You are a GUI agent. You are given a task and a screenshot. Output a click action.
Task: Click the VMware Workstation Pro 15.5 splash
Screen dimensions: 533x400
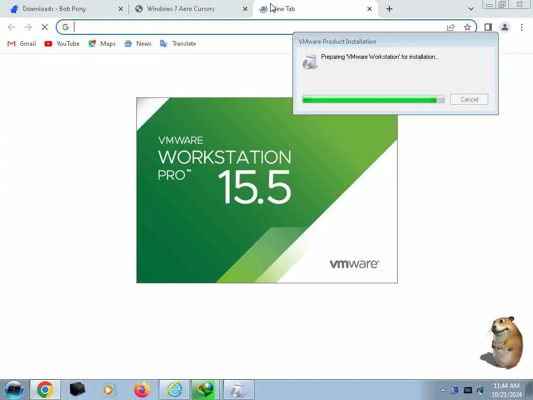click(x=267, y=190)
